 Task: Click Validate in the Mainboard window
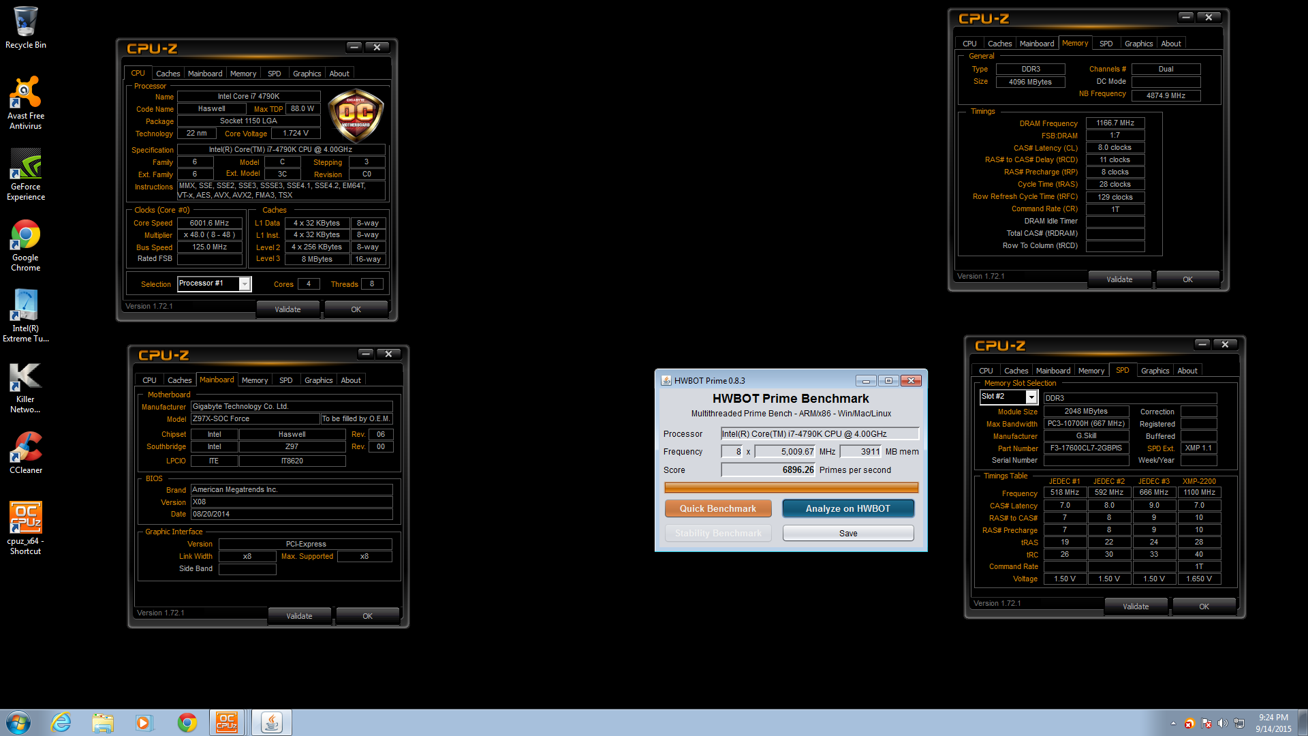[x=299, y=616]
